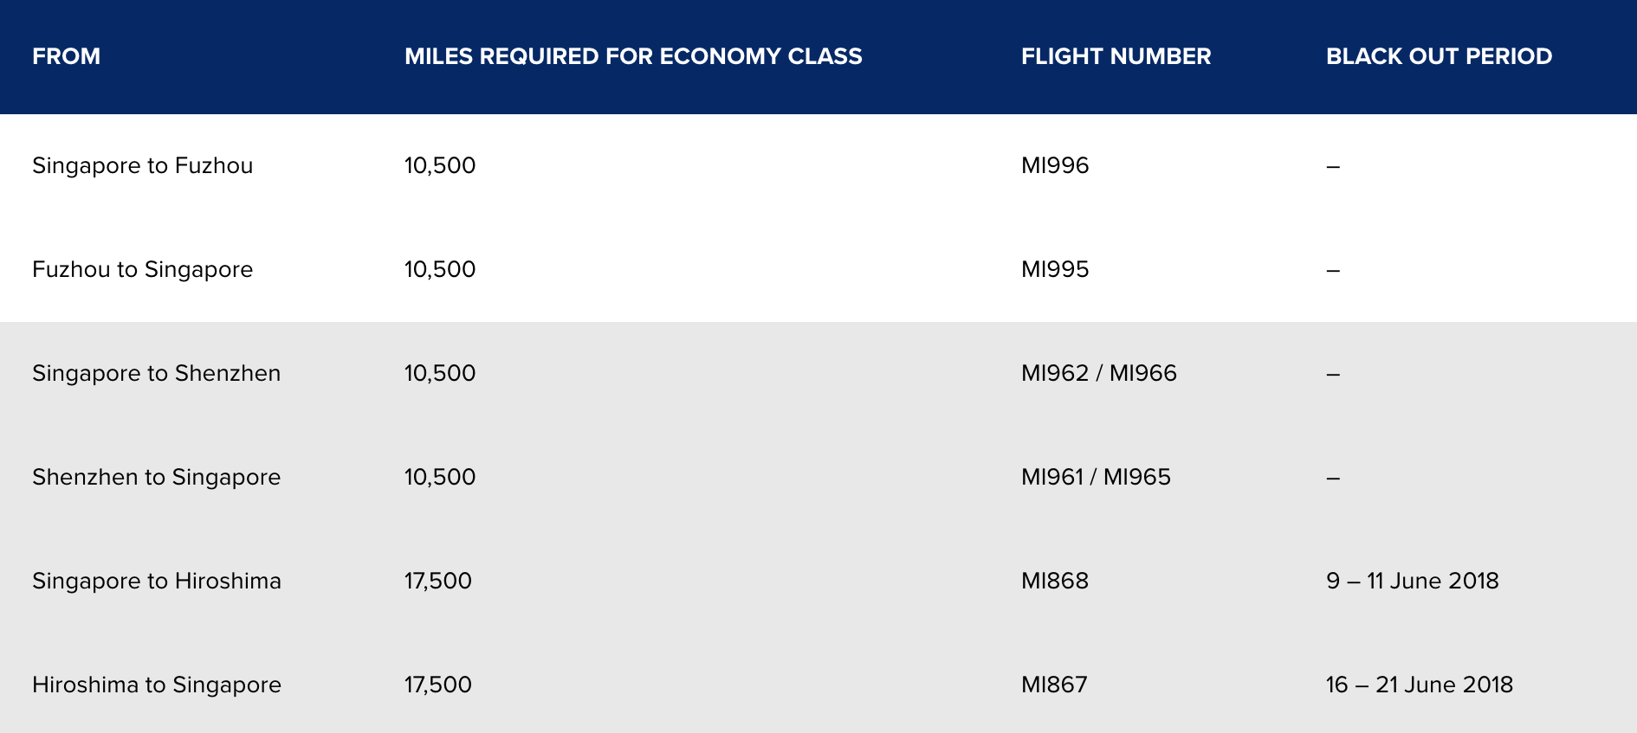Image resolution: width=1637 pixels, height=733 pixels.
Task: Select the MILES REQUIRED FOR ECONOMY CLASS header
Action: [633, 56]
